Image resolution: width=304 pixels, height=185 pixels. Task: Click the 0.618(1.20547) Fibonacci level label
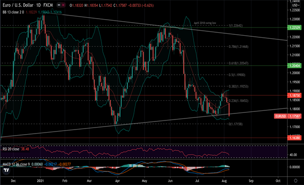tap(238, 64)
